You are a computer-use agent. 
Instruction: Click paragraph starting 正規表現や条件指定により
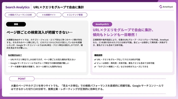tap(131, 42)
